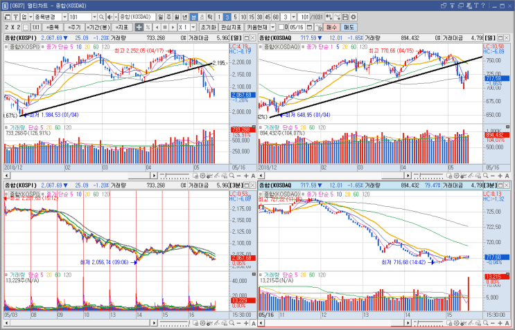Screen dimensions: 515x330
Task: Open the calendar date picker icon
Action: (309, 27)
